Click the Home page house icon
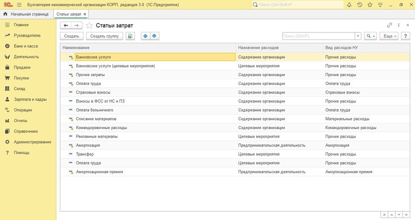The height and width of the screenshot is (220, 415). point(5,14)
